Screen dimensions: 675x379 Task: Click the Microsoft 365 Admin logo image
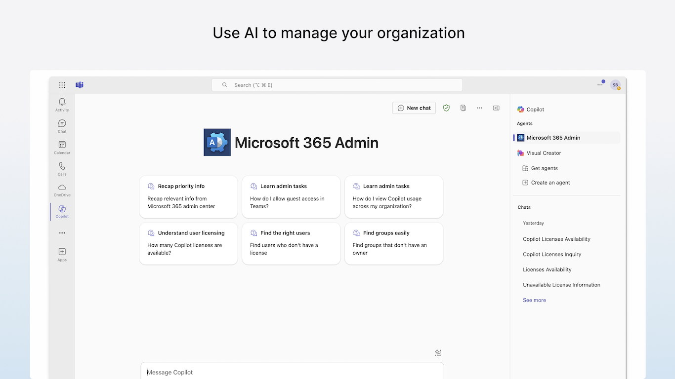pos(217,143)
